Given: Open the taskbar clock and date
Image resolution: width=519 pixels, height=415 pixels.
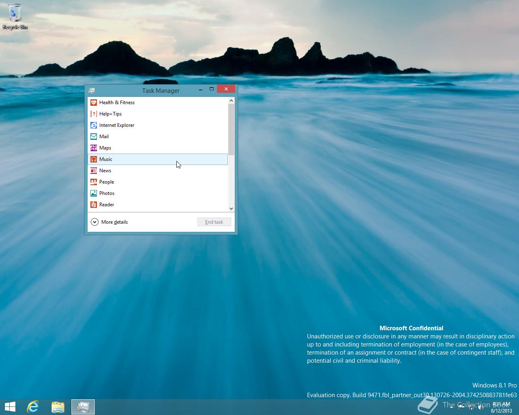Looking at the screenshot, I should pyautogui.click(x=501, y=407).
